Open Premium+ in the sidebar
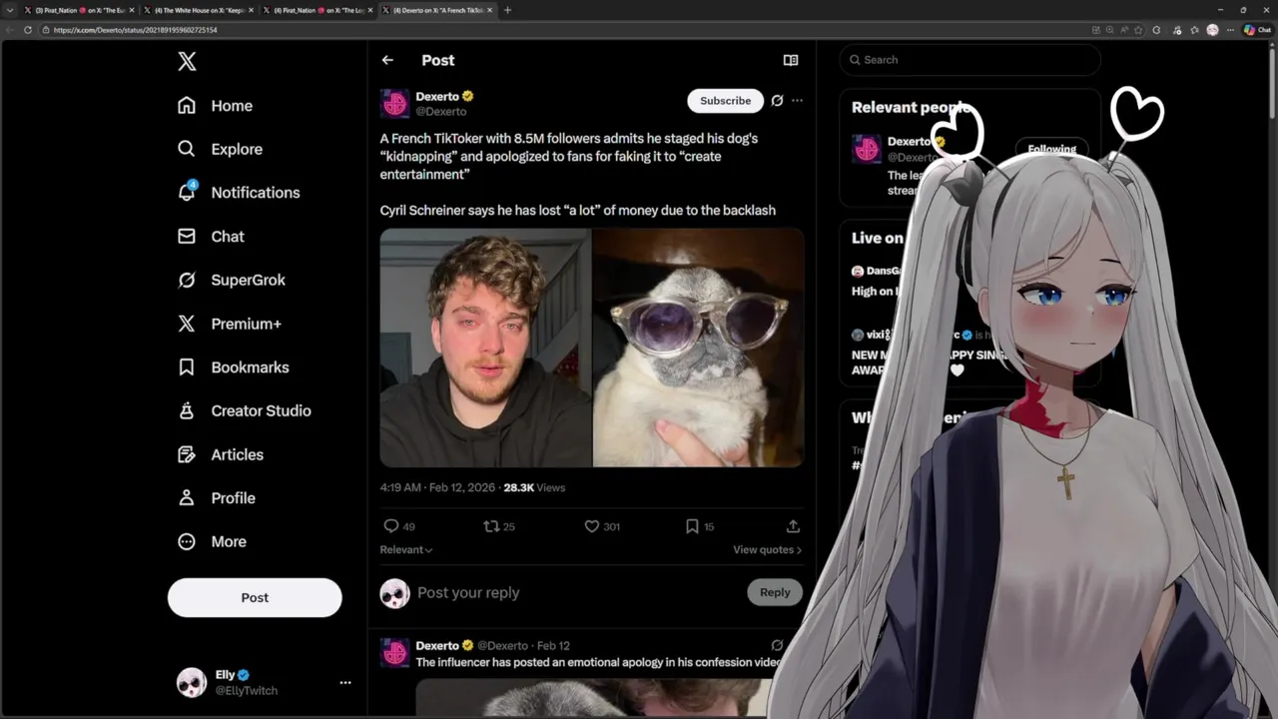Screen dimensions: 1278x719 [x=229, y=324]
